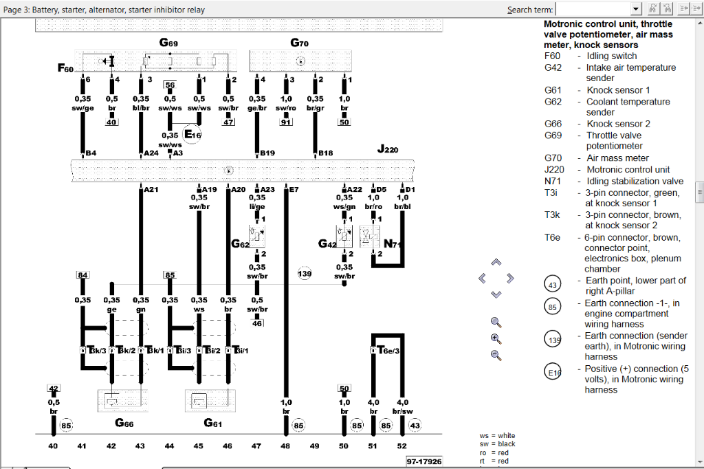The height and width of the screenshot is (469, 704).
Task: Click the pan up arrow
Action: [496, 262]
